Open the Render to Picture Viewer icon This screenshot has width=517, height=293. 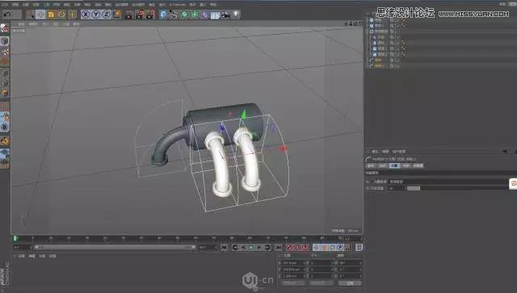pyautogui.click(x=140, y=15)
